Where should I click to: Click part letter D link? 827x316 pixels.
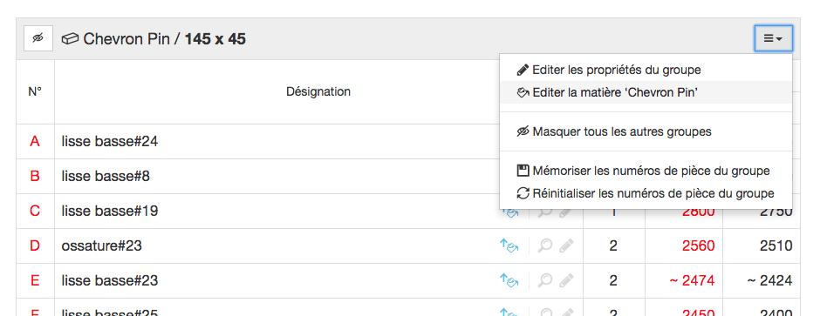(35, 246)
